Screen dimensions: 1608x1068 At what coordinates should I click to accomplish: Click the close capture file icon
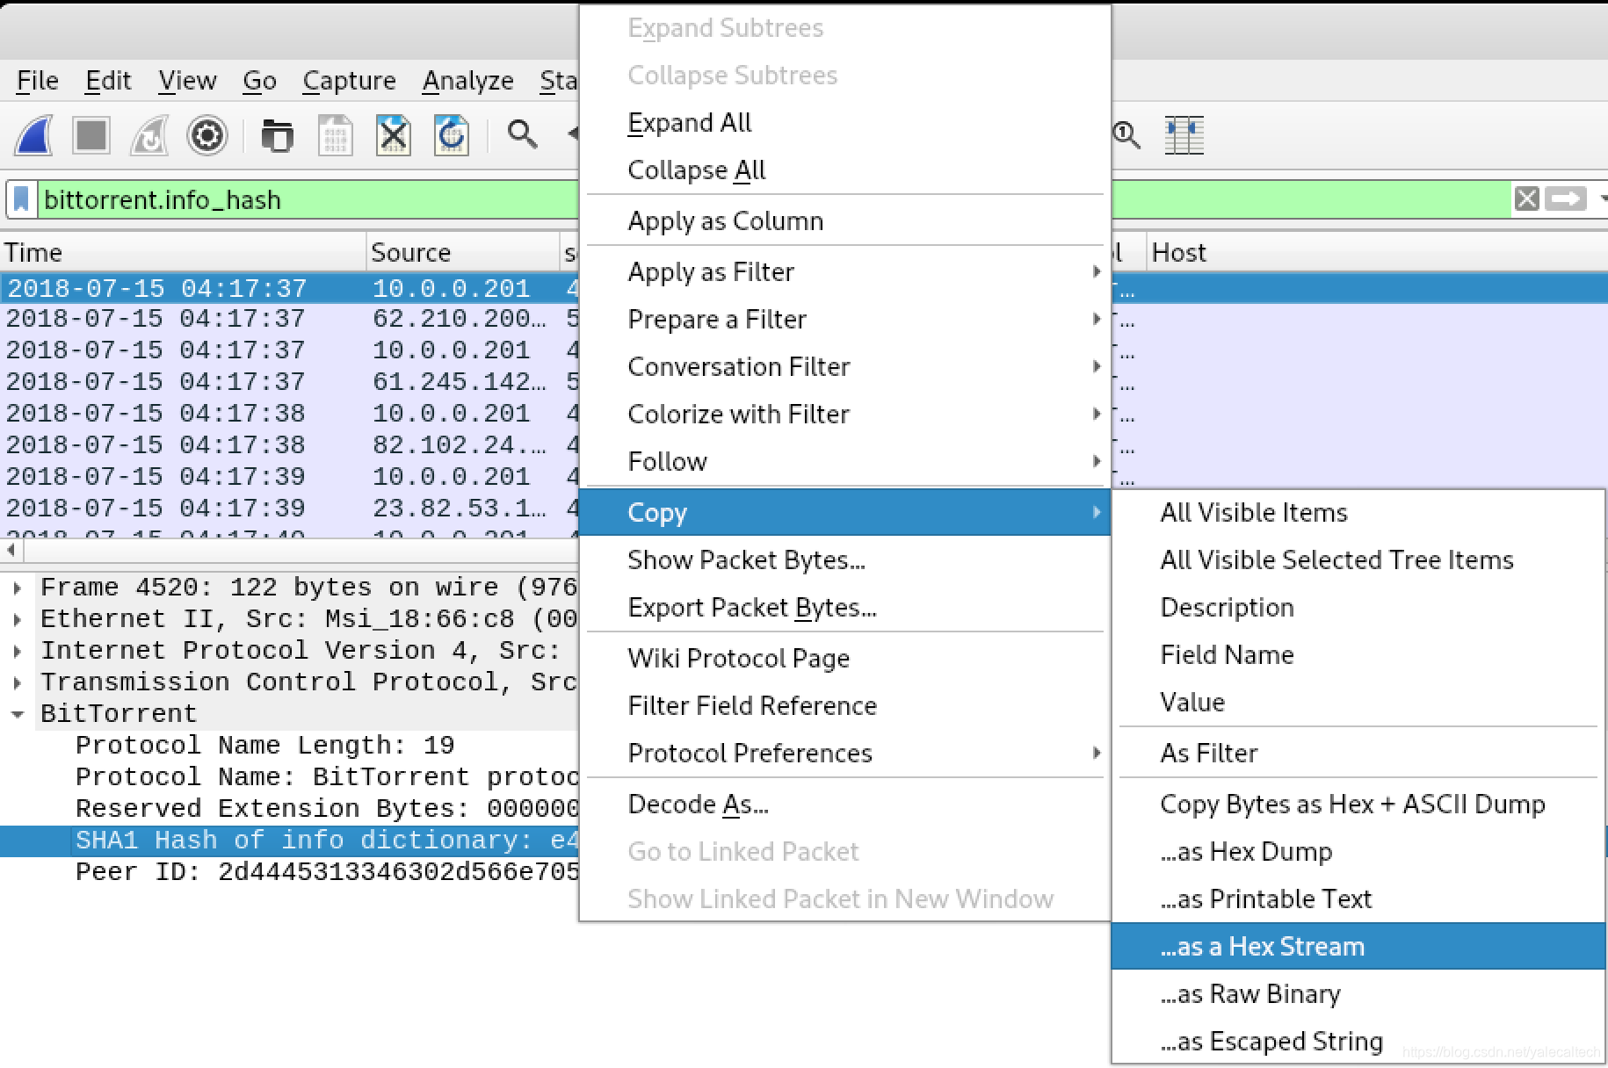393,135
